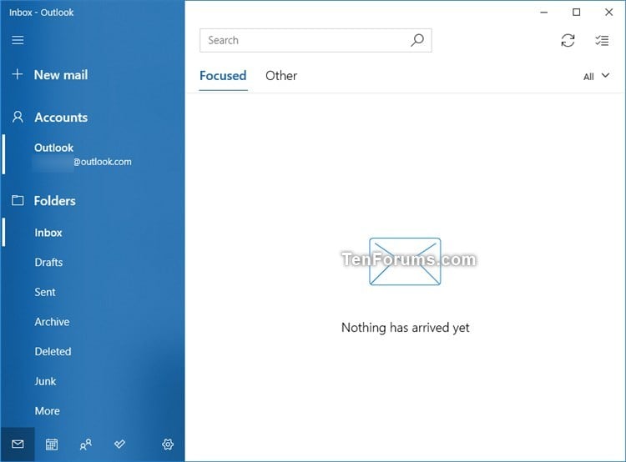The height and width of the screenshot is (462, 626).
Task: Open the Deleted folder
Action: (x=53, y=351)
